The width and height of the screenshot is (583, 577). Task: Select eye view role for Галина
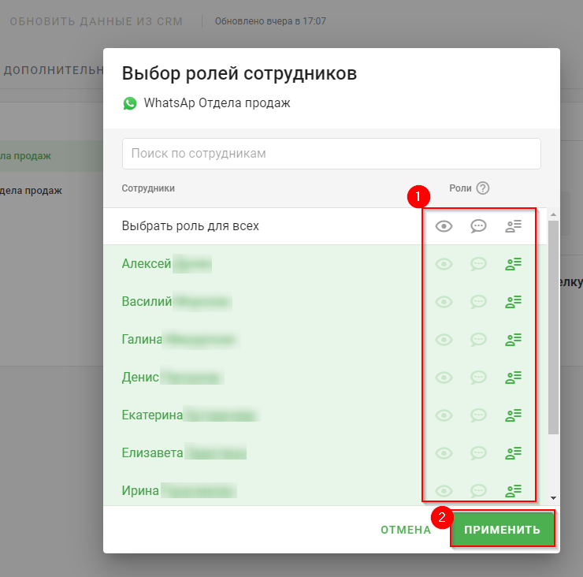pyautogui.click(x=444, y=340)
